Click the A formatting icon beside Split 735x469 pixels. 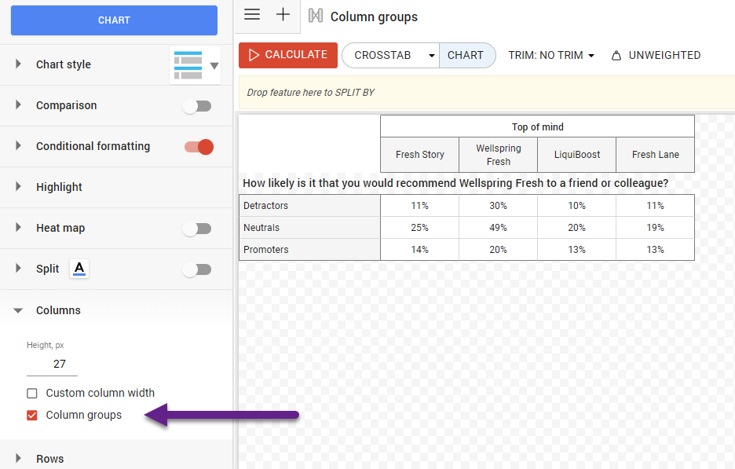79,269
